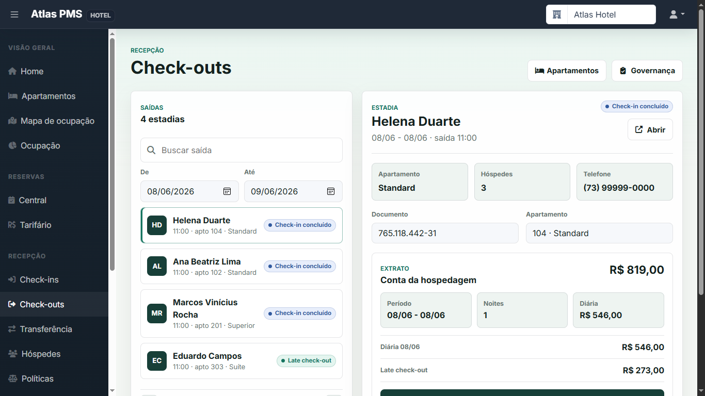This screenshot has height=396, width=705.
Task: Click the Central calendar icon
Action: click(12, 200)
